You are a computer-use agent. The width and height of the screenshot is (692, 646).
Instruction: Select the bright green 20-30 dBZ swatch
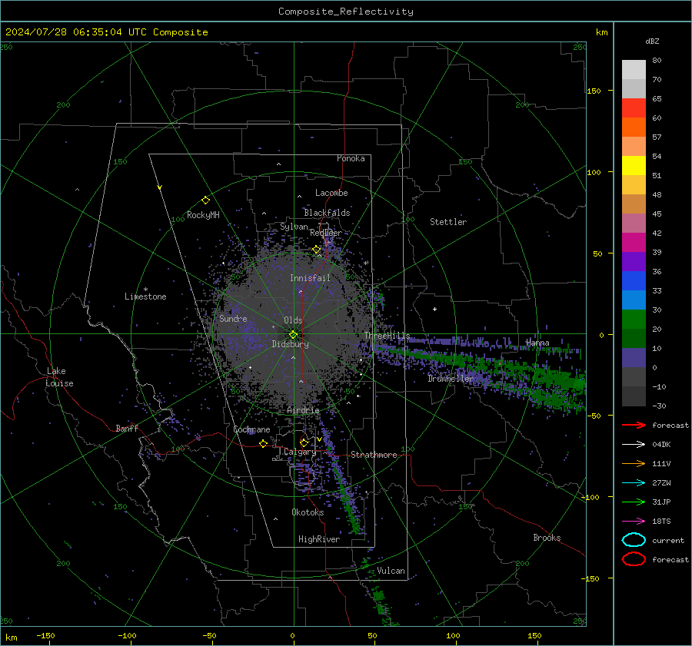click(634, 320)
